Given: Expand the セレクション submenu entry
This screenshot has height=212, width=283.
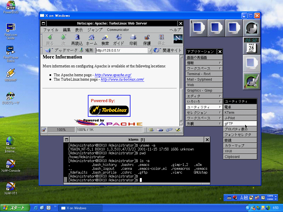Looking at the screenshot, I should click(x=204, y=113).
